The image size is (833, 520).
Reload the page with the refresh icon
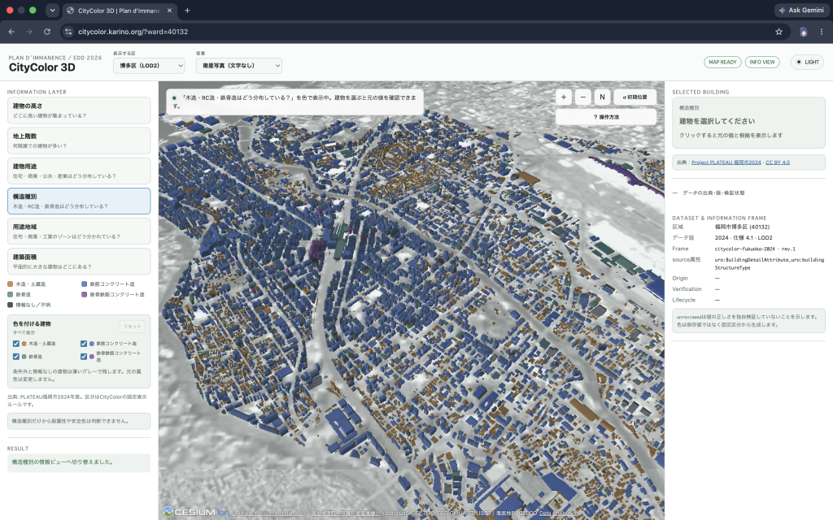point(46,32)
